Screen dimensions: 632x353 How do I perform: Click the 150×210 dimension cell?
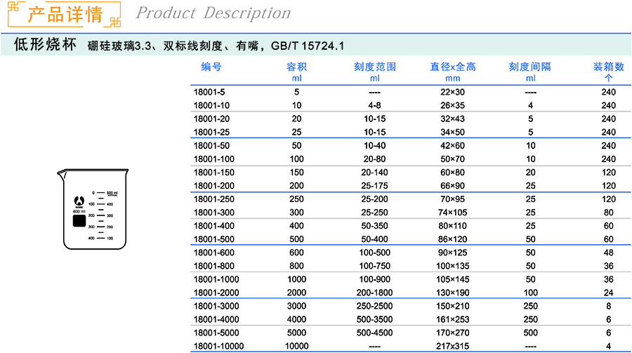[453, 306]
